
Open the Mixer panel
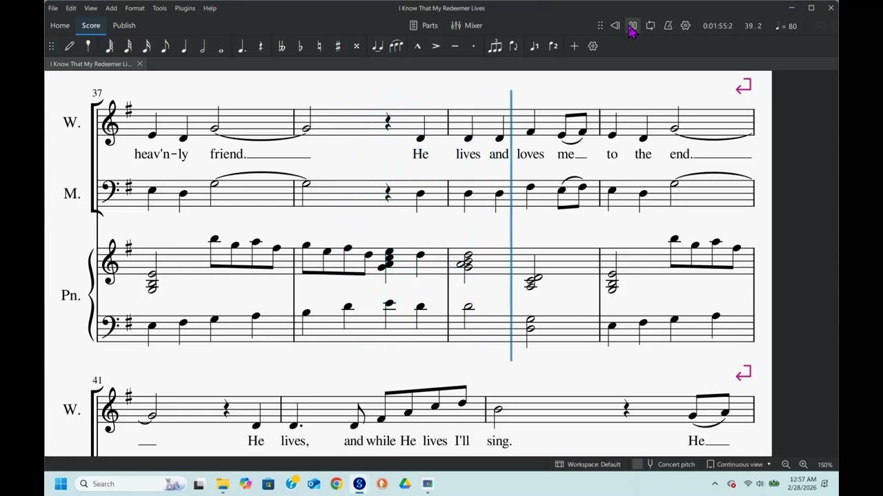466,25
